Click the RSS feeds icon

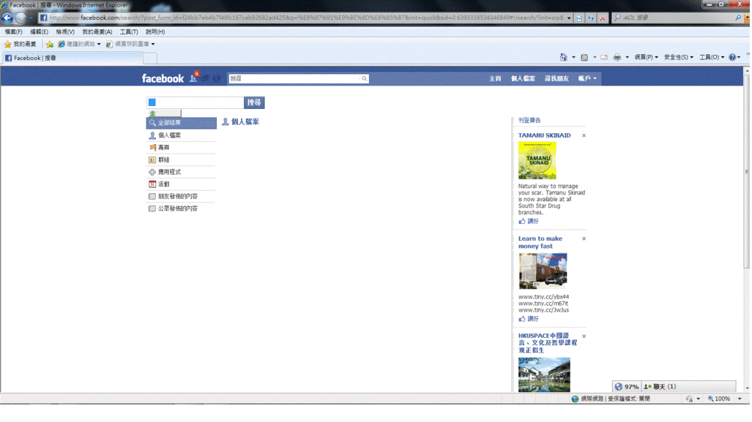584,57
